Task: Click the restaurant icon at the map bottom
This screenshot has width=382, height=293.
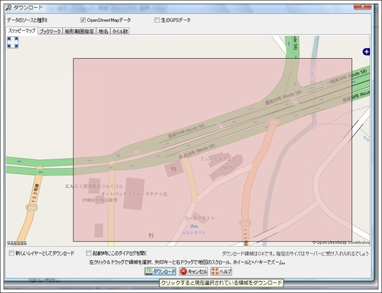Action: (151, 236)
